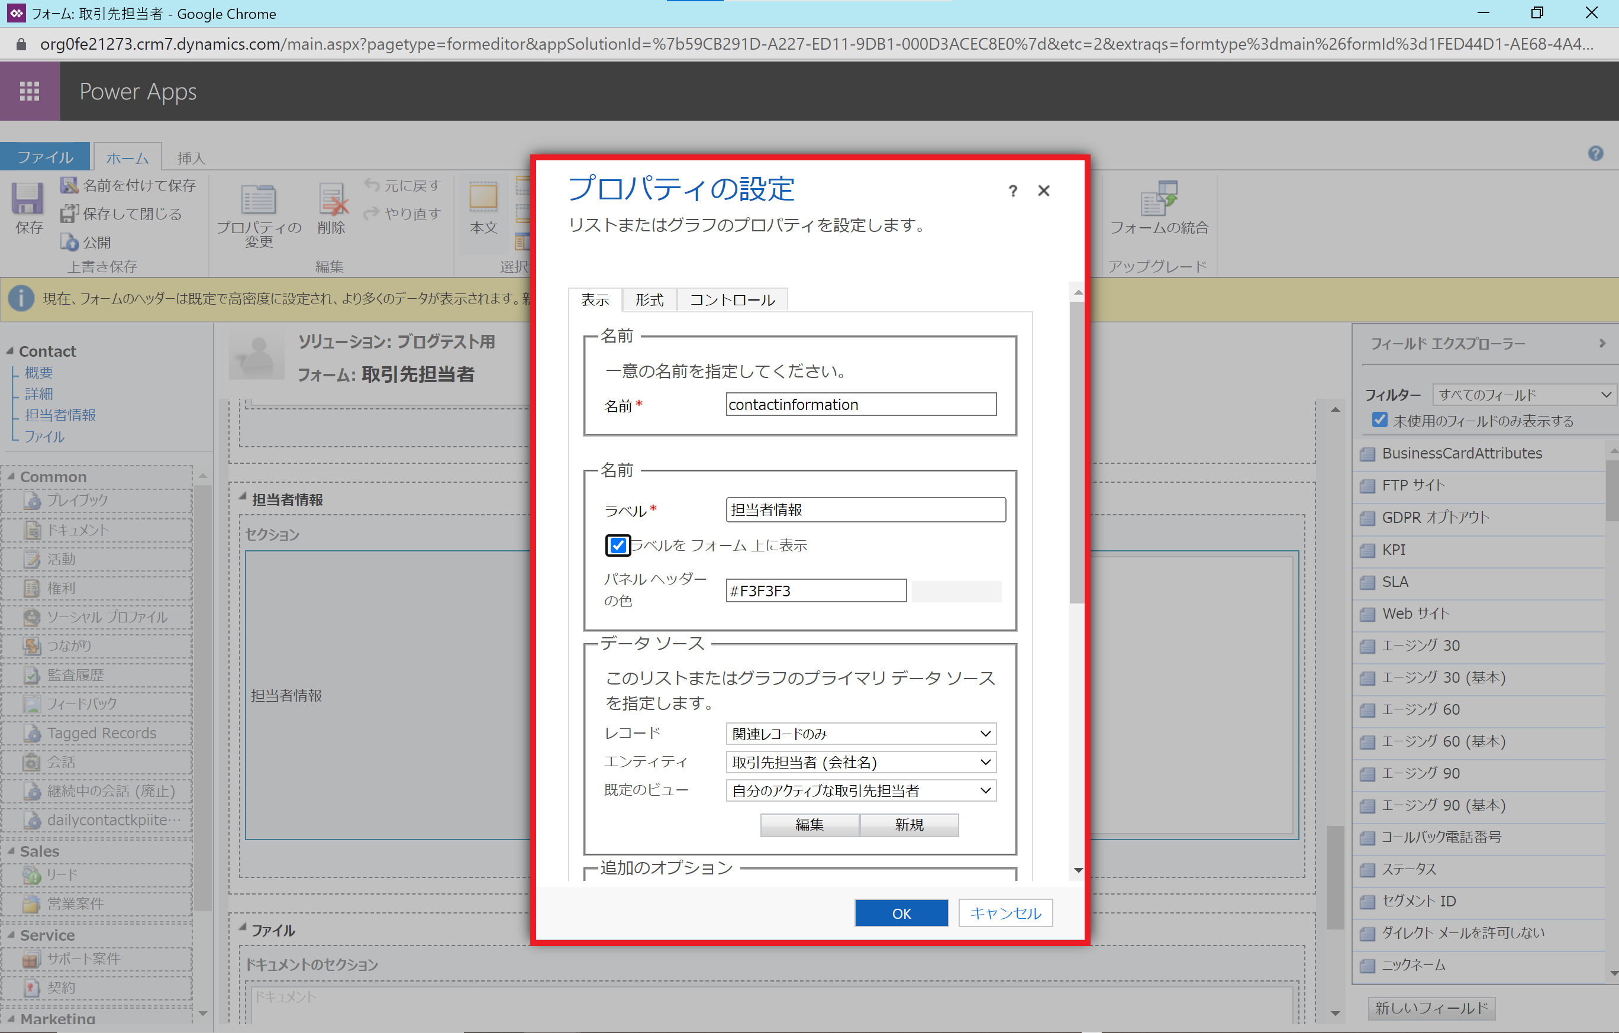Open the エンティティ dropdown

click(x=860, y=761)
